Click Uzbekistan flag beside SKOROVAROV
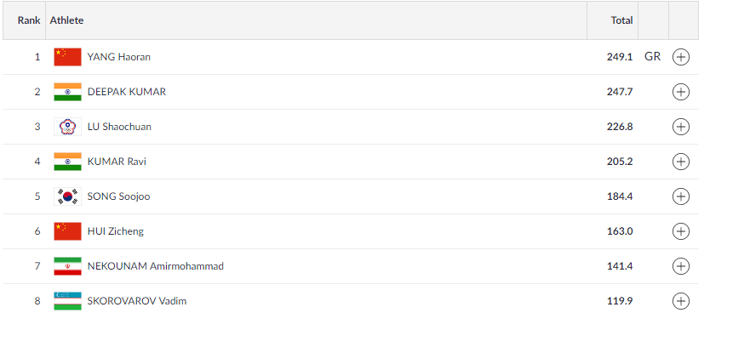The height and width of the screenshot is (347, 750). (x=67, y=301)
